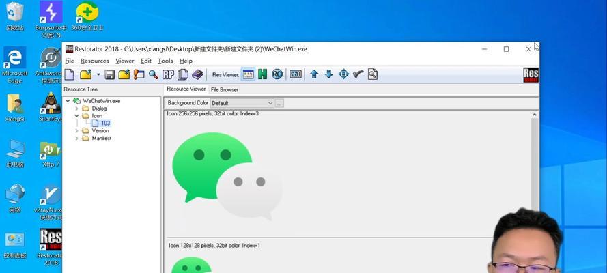
Task: Move resource down with blue down arrow
Action: [328, 74]
